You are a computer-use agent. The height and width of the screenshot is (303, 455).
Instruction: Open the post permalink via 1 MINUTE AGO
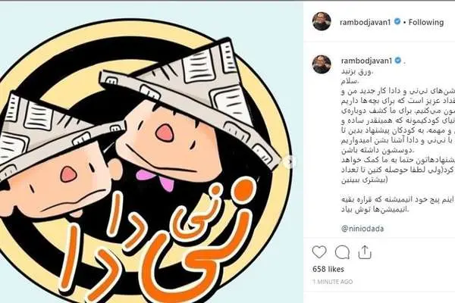(x=333, y=282)
